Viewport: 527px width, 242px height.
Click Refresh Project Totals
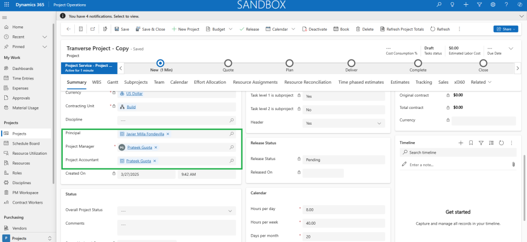pyautogui.click(x=402, y=29)
